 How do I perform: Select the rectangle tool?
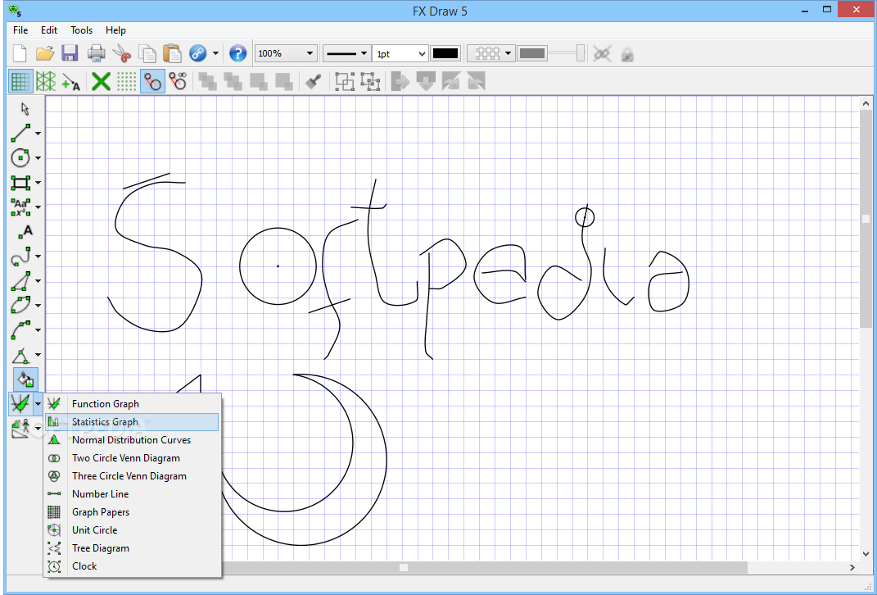tap(20, 183)
